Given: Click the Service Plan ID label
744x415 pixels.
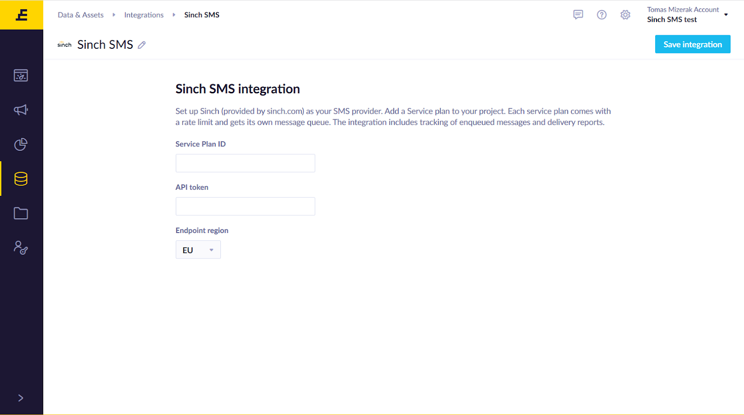Looking at the screenshot, I should tap(200, 144).
